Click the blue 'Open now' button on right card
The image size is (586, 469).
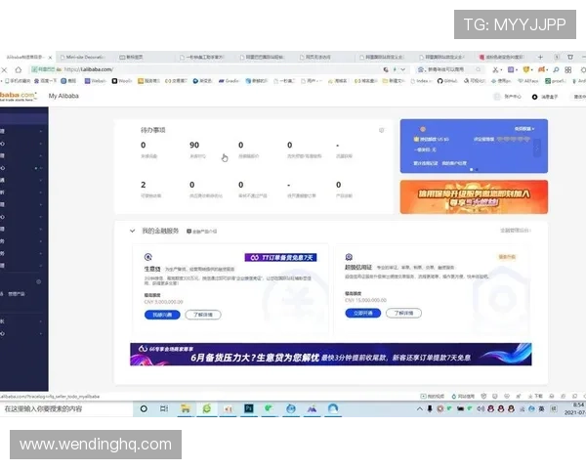click(x=363, y=313)
